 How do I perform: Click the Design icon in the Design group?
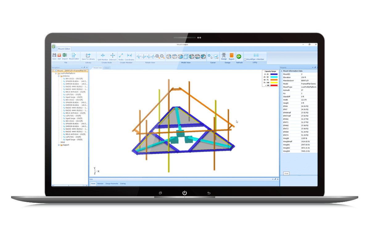(x=224, y=56)
